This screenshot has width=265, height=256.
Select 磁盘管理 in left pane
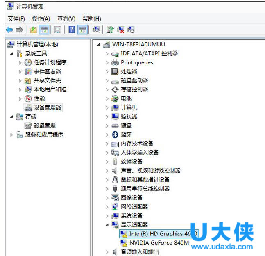pyautogui.click(x=45, y=126)
